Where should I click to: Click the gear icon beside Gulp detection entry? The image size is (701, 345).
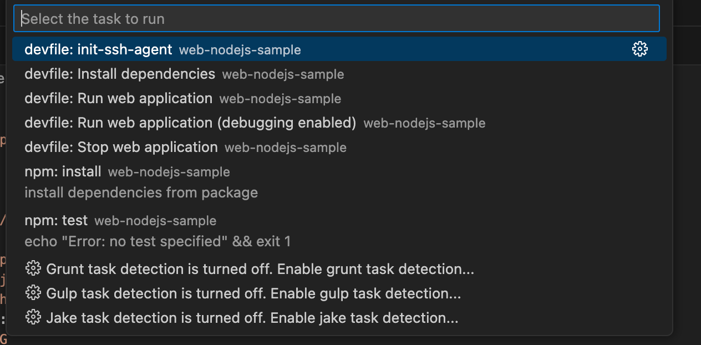click(x=33, y=293)
